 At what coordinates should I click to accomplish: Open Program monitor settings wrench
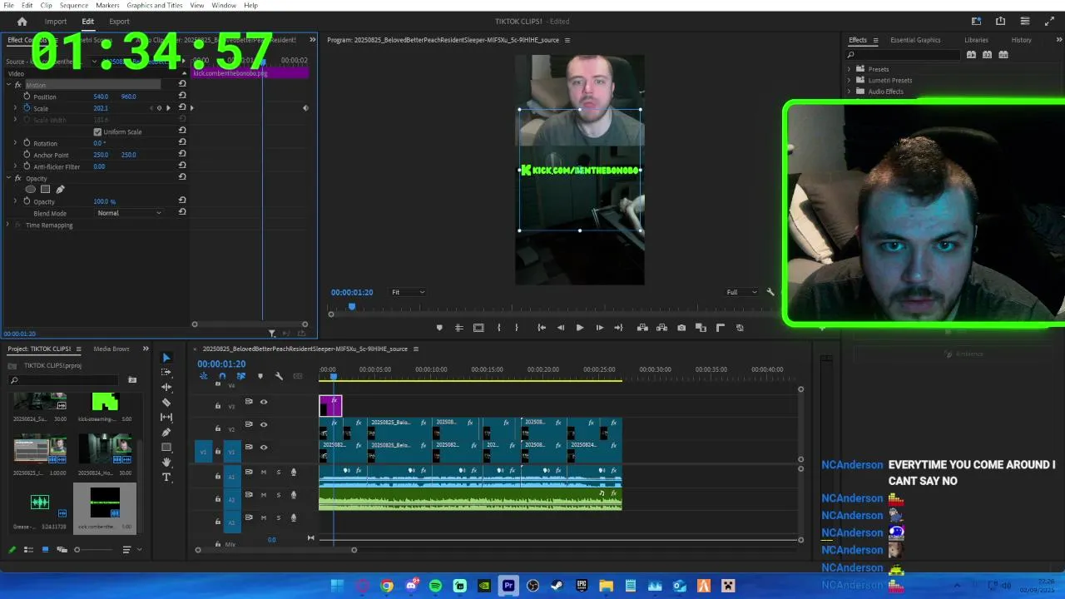pos(770,292)
